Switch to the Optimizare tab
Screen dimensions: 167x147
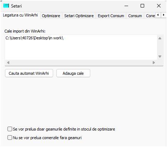[x=51, y=16]
